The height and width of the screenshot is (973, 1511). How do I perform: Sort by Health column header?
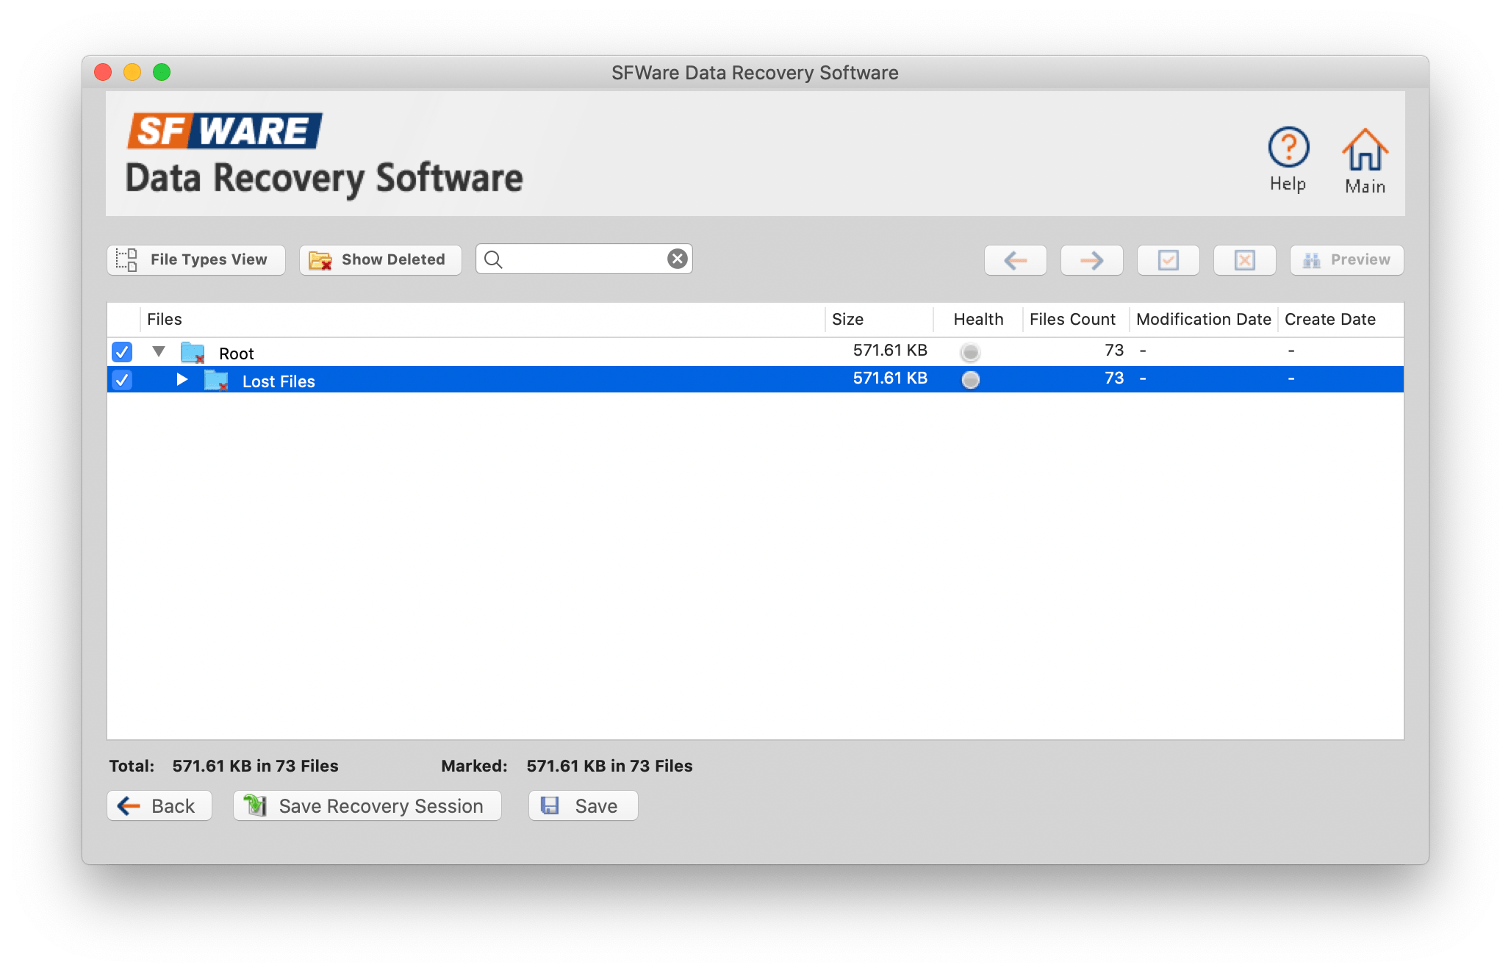pyautogui.click(x=978, y=320)
